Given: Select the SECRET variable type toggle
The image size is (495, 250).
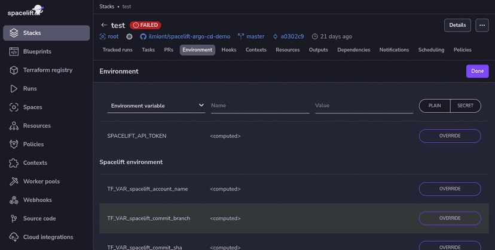Looking at the screenshot, I should pyautogui.click(x=465, y=106).
